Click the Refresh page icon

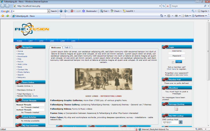coord(163,6)
